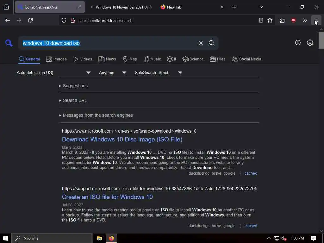Click the Windows taskbar Search box
Screen dimensions: 324x243
point(52,238)
